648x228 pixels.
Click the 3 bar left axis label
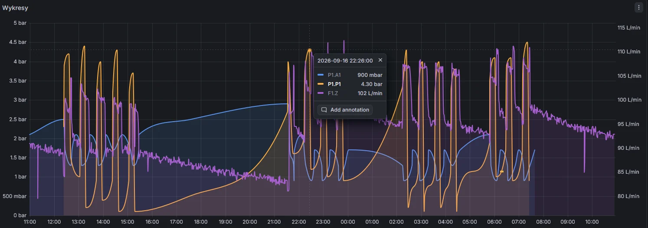[20, 100]
